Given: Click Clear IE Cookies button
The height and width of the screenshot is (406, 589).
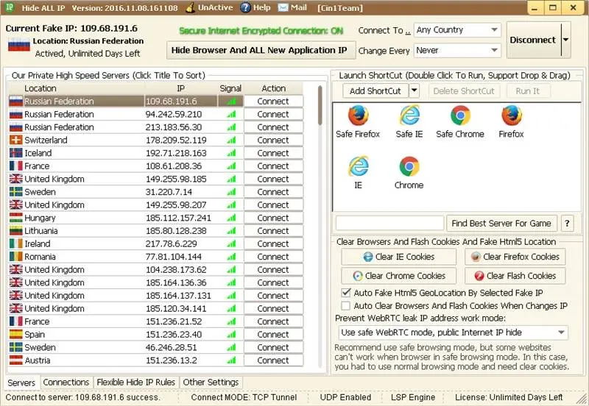Looking at the screenshot, I should coord(398,257).
